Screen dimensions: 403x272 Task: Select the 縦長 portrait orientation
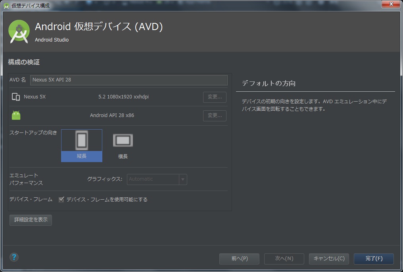pos(82,146)
